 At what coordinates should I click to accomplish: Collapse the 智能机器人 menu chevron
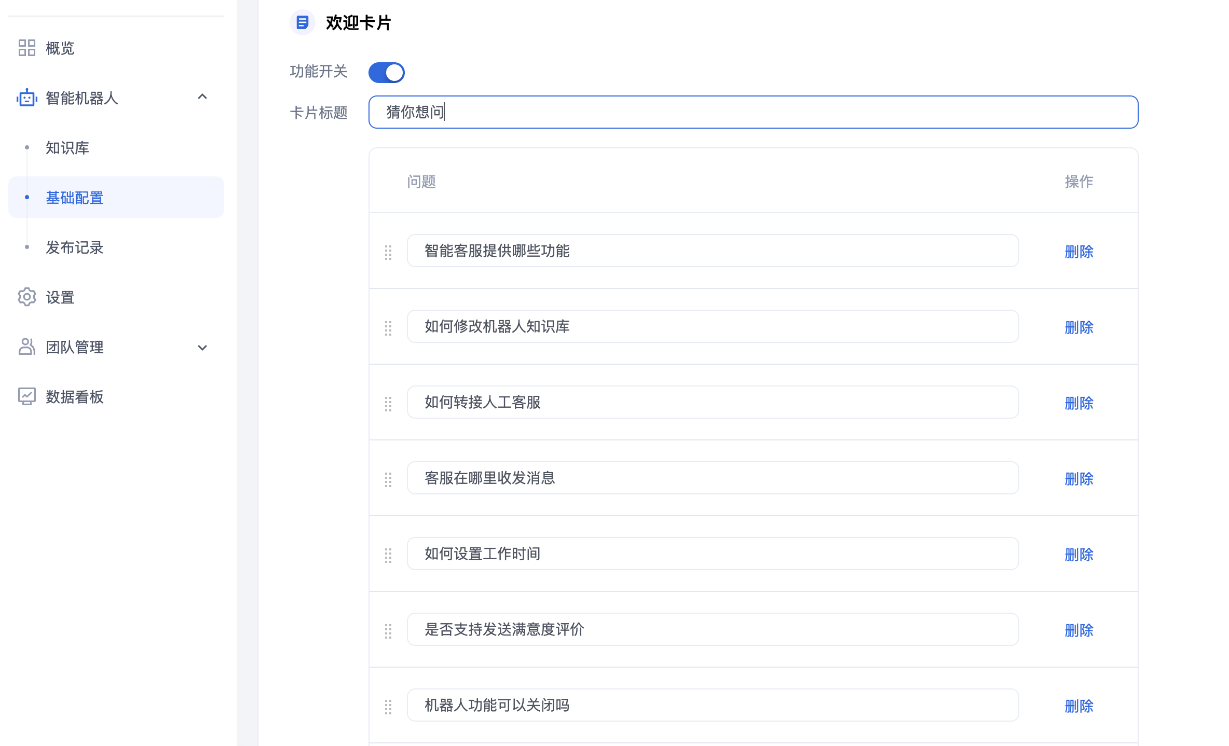tap(202, 97)
